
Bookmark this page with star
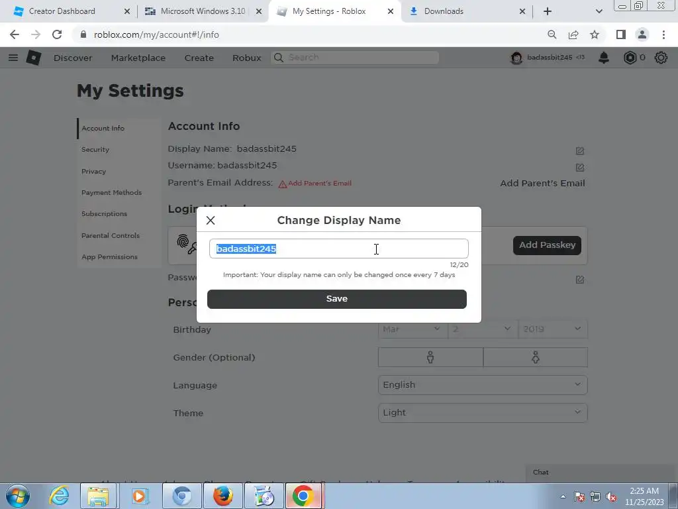[x=595, y=34]
